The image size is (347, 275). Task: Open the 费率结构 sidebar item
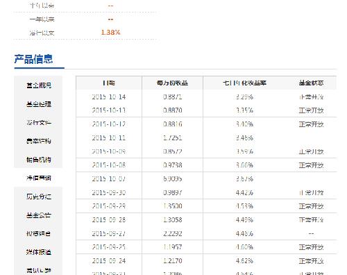click(39, 141)
